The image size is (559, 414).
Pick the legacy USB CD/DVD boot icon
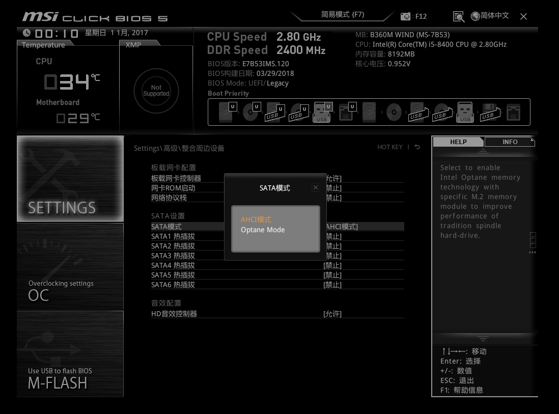point(441,113)
